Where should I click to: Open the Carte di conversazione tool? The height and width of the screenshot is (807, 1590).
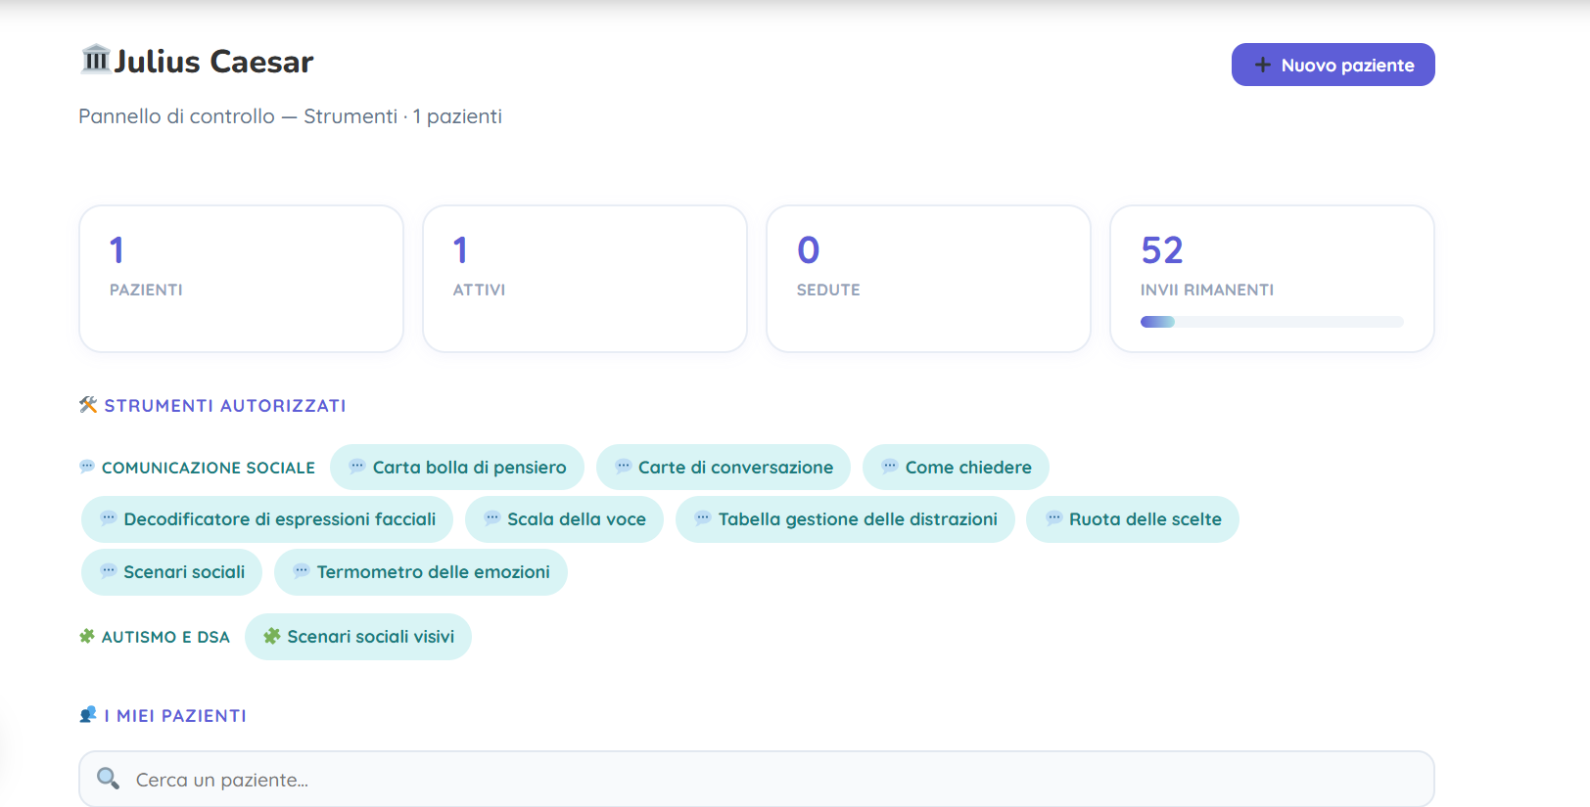coord(724,468)
